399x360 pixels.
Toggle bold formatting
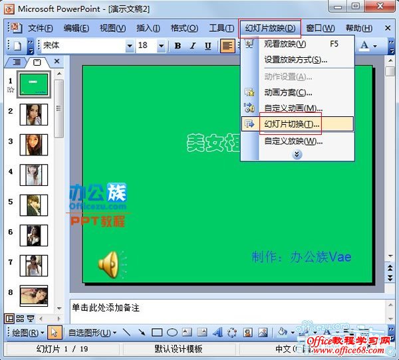[178, 46]
